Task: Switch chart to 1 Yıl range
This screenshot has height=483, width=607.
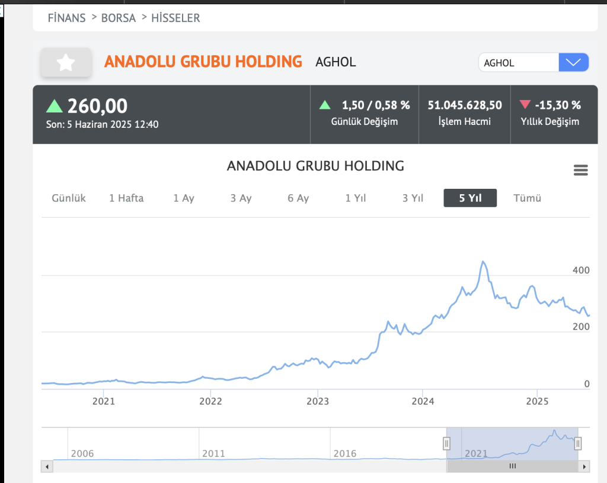Action: [x=356, y=198]
